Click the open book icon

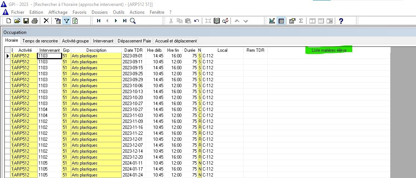pos(217,21)
